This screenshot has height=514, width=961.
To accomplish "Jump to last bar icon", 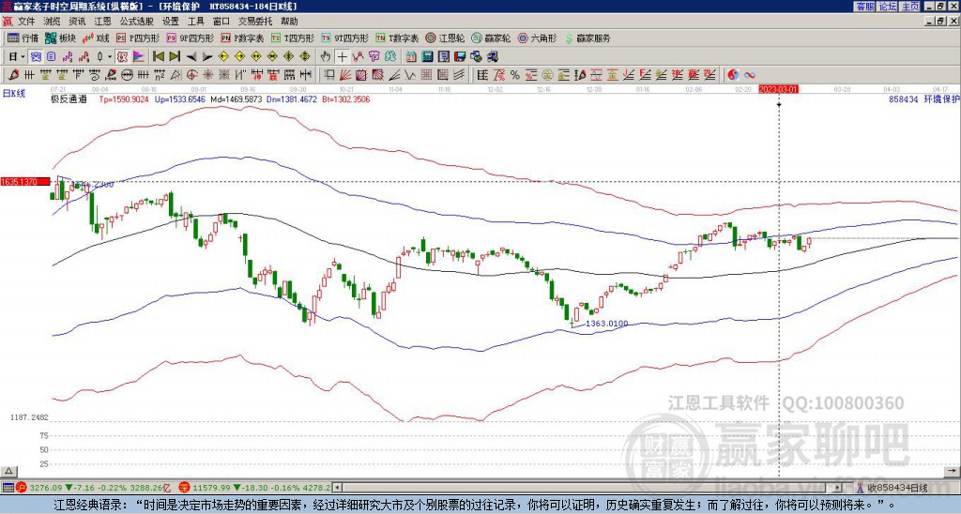I will (175, 57).
